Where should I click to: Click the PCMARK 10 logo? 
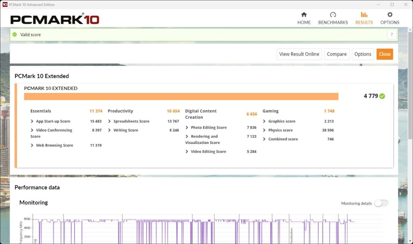coord(55,19)
